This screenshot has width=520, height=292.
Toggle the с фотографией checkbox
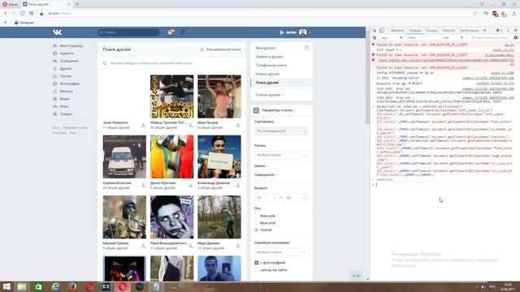click(257, 263)
